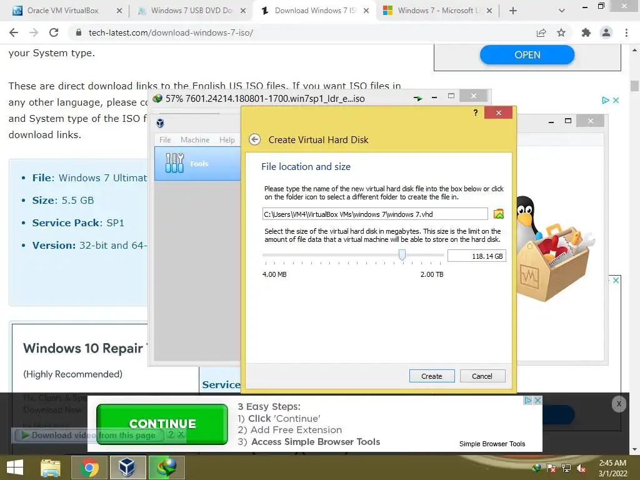This screenshot has width=640, height=480.
Task: Switch to VirtualBox on the taskbar
Action: coord(127,467)
